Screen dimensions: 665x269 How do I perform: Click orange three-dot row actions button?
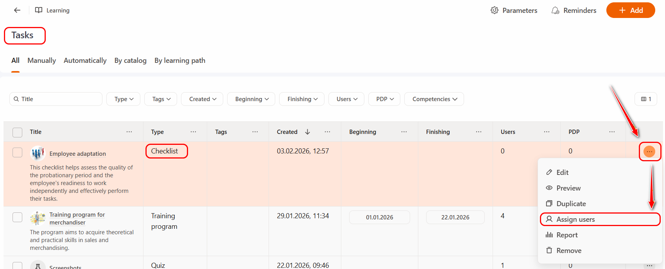point(649,151)
